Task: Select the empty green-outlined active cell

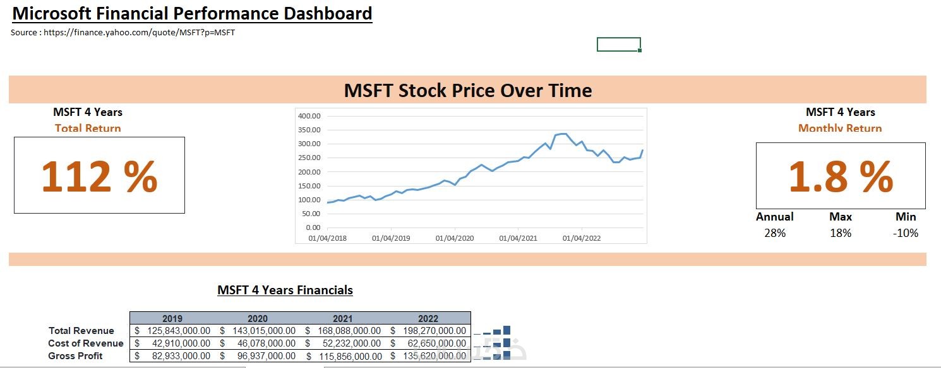Action: click(618, 44)
